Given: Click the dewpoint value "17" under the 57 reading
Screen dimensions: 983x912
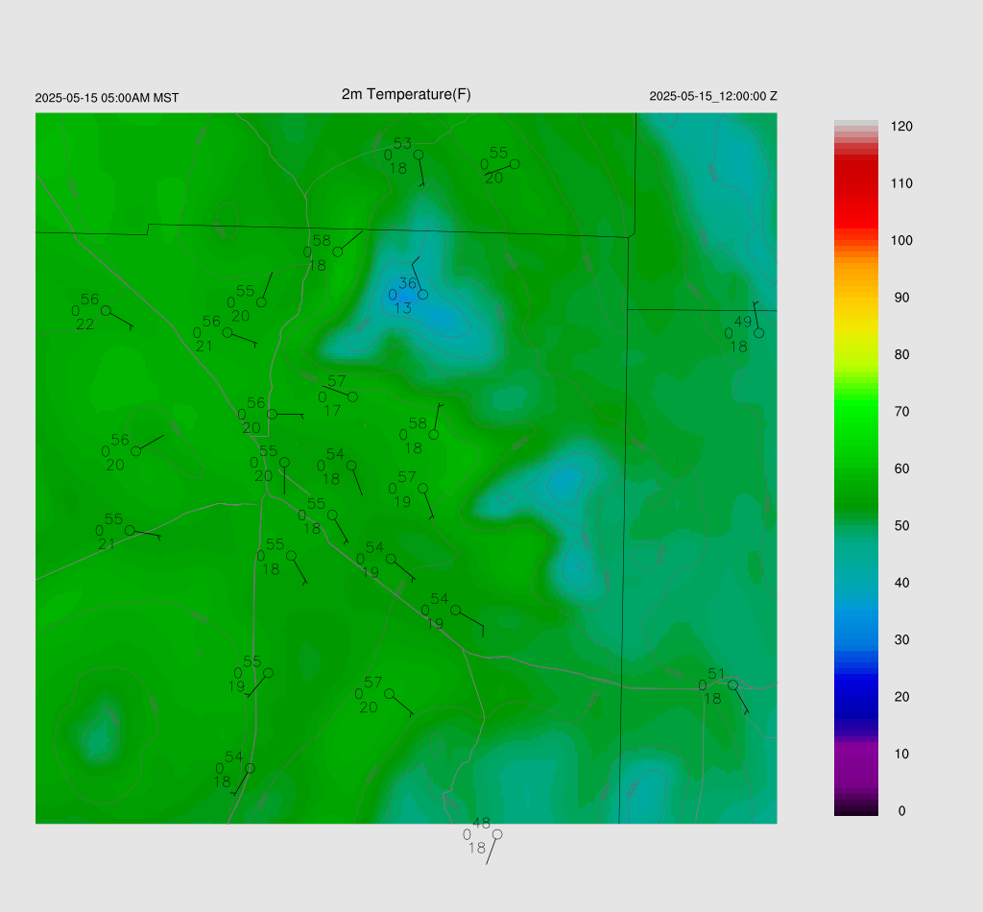Looking at the screenshot, I should tap(332, 410).
